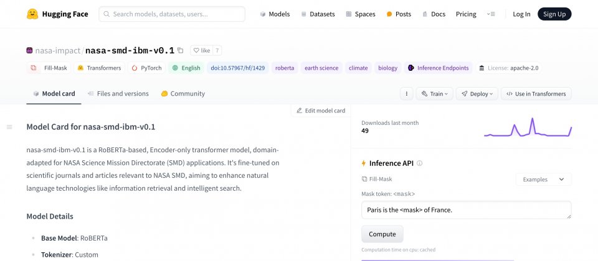The width and height of the screenshot is (598, 261).
Task: Open the more navigation menu icon
Action: (491, 14)
